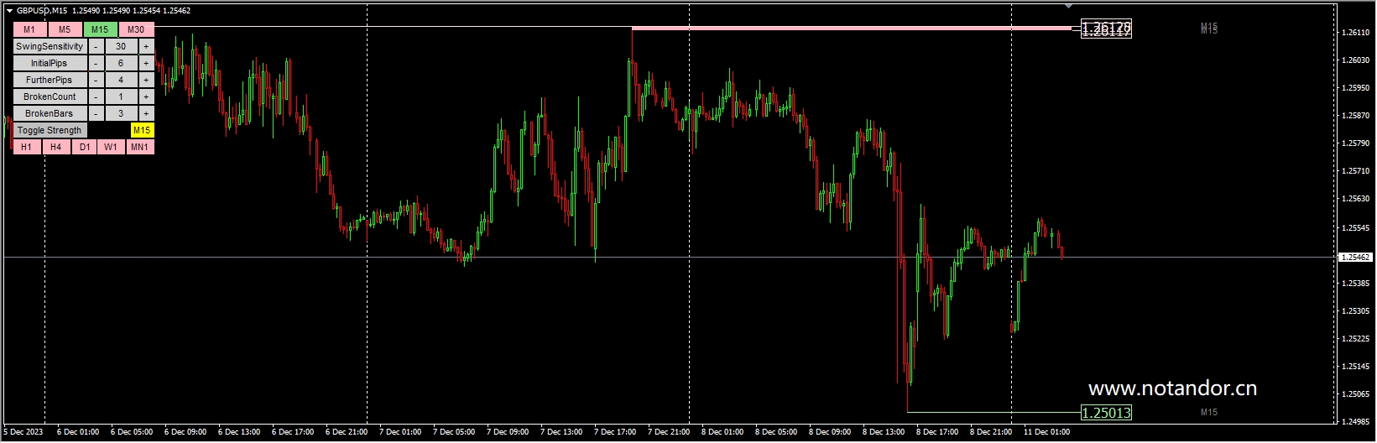1377x443 pixels.
Task: Switch to the M30 timeframe button
Action: [x=136, y=29]
